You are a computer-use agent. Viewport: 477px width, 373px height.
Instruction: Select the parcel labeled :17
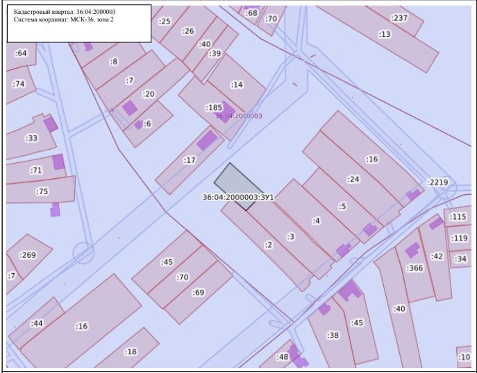[x=190, y=160]
